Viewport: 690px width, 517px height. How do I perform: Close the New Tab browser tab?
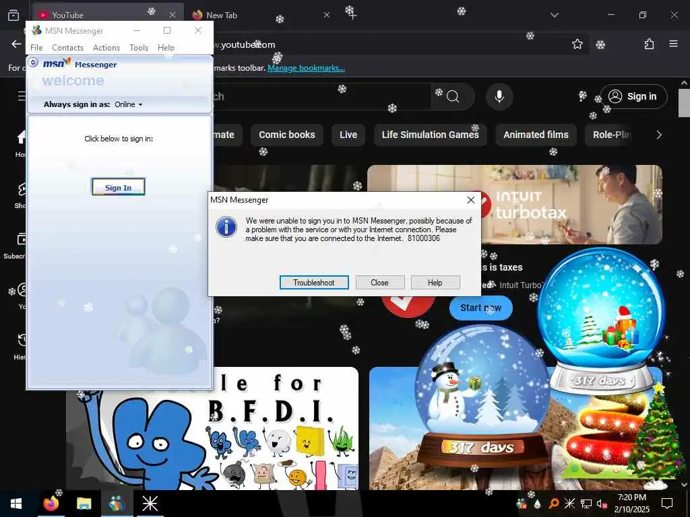coord(327,15)
